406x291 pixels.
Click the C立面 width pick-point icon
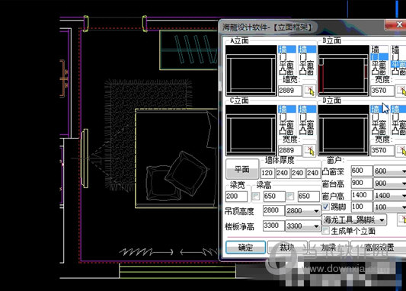(309, 151)
